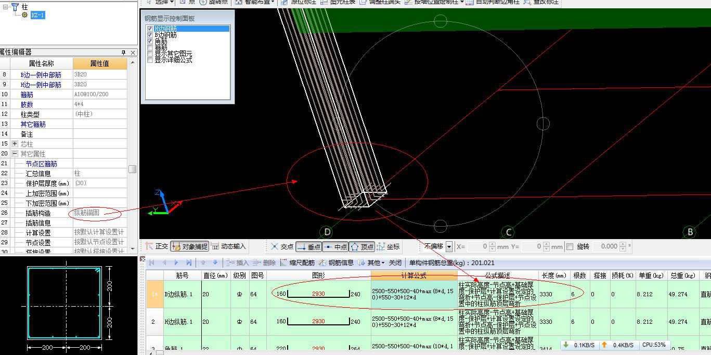Go to last rebar record
Image resolution: width=711 pixels, height=355 pixels.
pos(189,262)
